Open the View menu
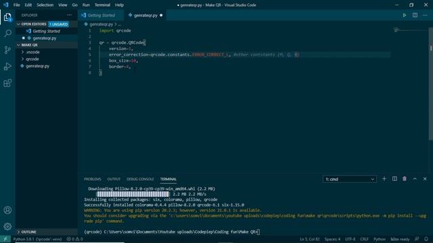This screenshot has height=243, width=433. [63, 5]
